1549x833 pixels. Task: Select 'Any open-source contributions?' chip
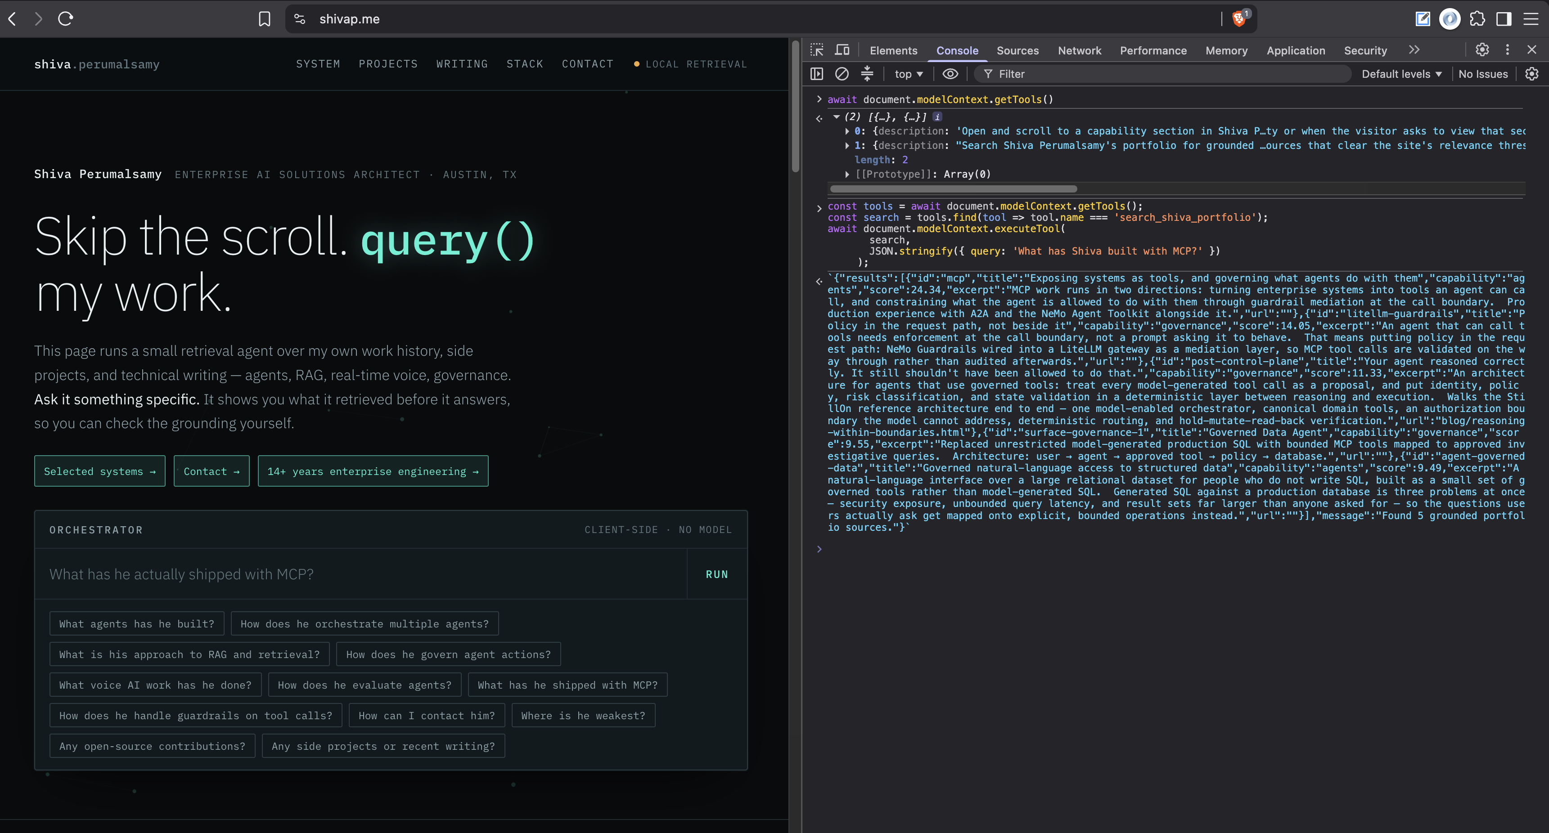pyautogui.click(x=152, y=746)
